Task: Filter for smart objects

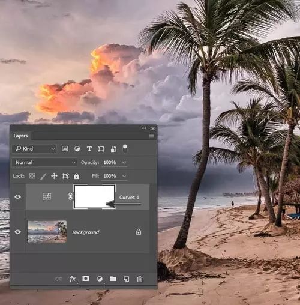Action: point(113,149)
